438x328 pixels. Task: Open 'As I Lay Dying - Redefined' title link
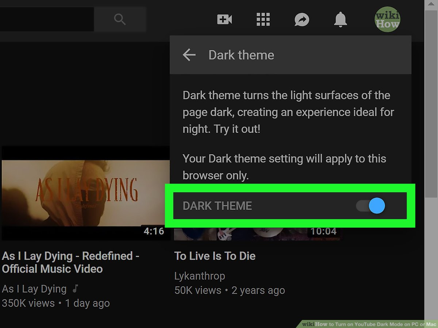[70, 262]
